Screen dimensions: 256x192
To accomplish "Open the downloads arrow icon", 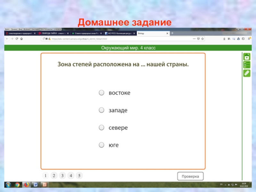I will pyautogui.click(x=224, y=39).
